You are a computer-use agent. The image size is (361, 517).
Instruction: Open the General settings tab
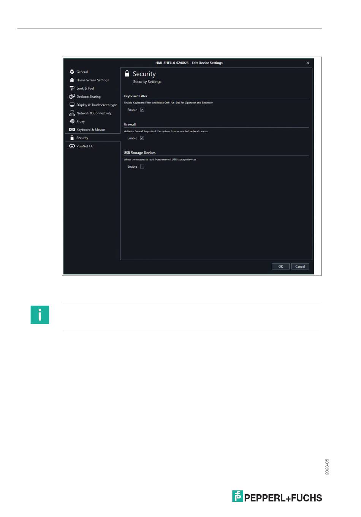coord(82,72)
